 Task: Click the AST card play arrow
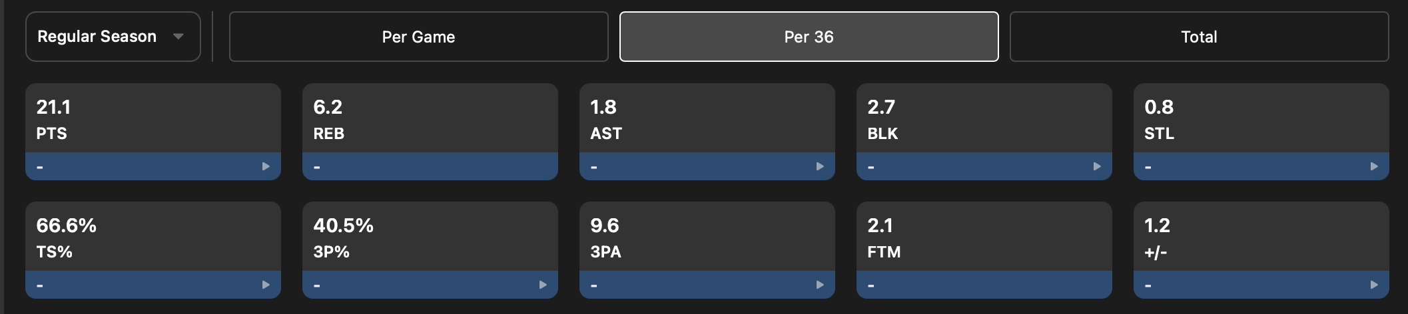820,166
